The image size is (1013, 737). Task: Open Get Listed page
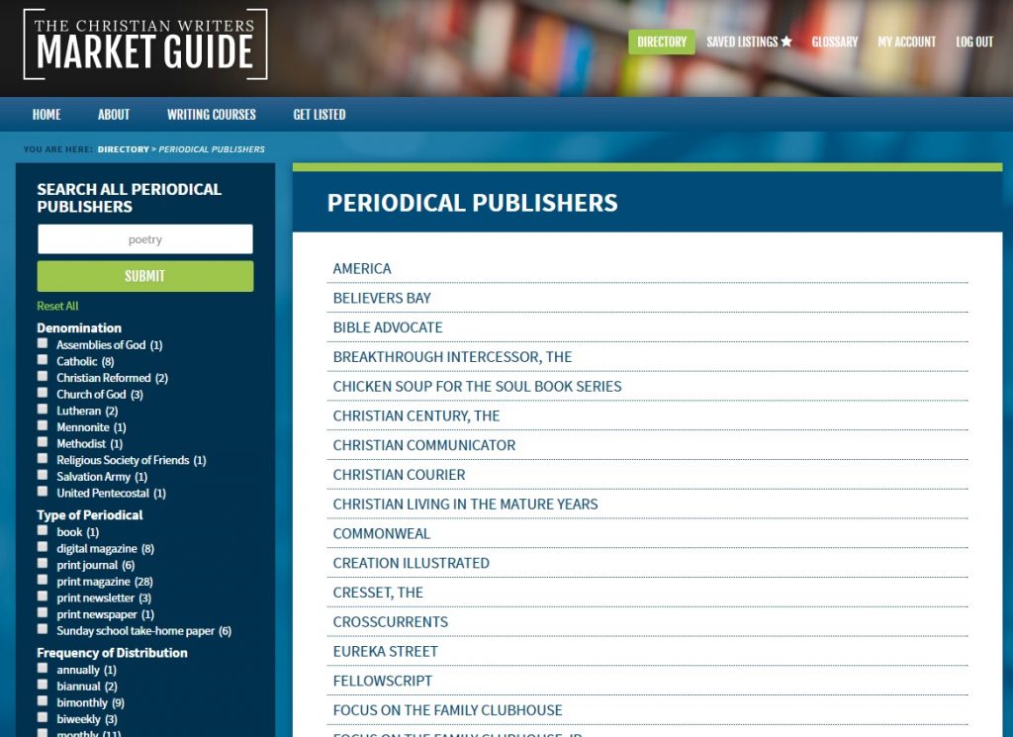pyautogui.click(x=320, y=115)
